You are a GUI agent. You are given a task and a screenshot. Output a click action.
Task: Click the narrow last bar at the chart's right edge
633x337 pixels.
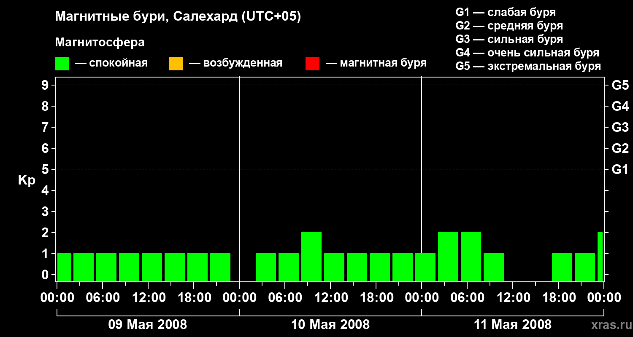600,256
